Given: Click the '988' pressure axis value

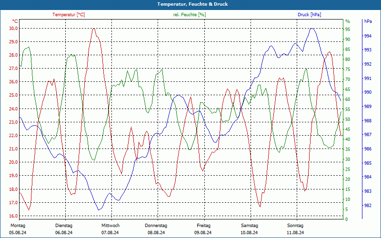Looking at the screenshot, I should pyautogui.click(x=368, y=121).
